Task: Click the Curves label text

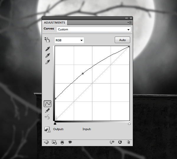Action: [x=49, y=29]
